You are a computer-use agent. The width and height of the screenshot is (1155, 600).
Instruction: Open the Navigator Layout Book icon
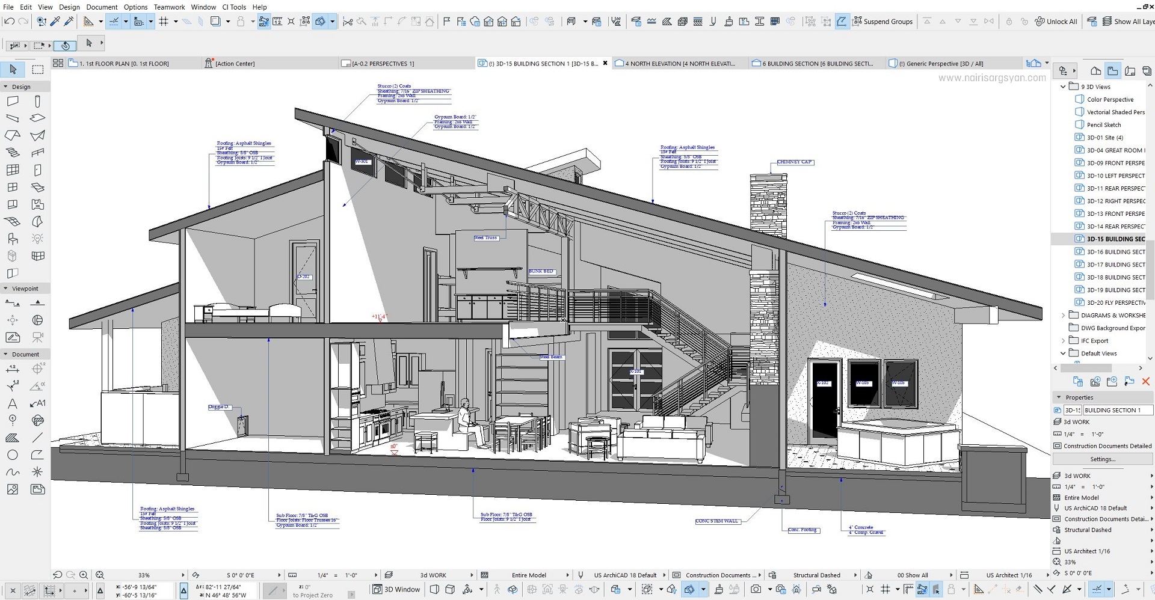pyautogui.click(x=1130, y=71)
